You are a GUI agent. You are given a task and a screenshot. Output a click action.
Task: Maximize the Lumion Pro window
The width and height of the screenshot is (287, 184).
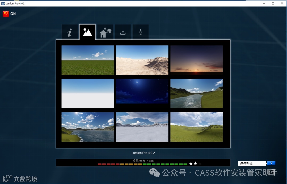(273, 3)
